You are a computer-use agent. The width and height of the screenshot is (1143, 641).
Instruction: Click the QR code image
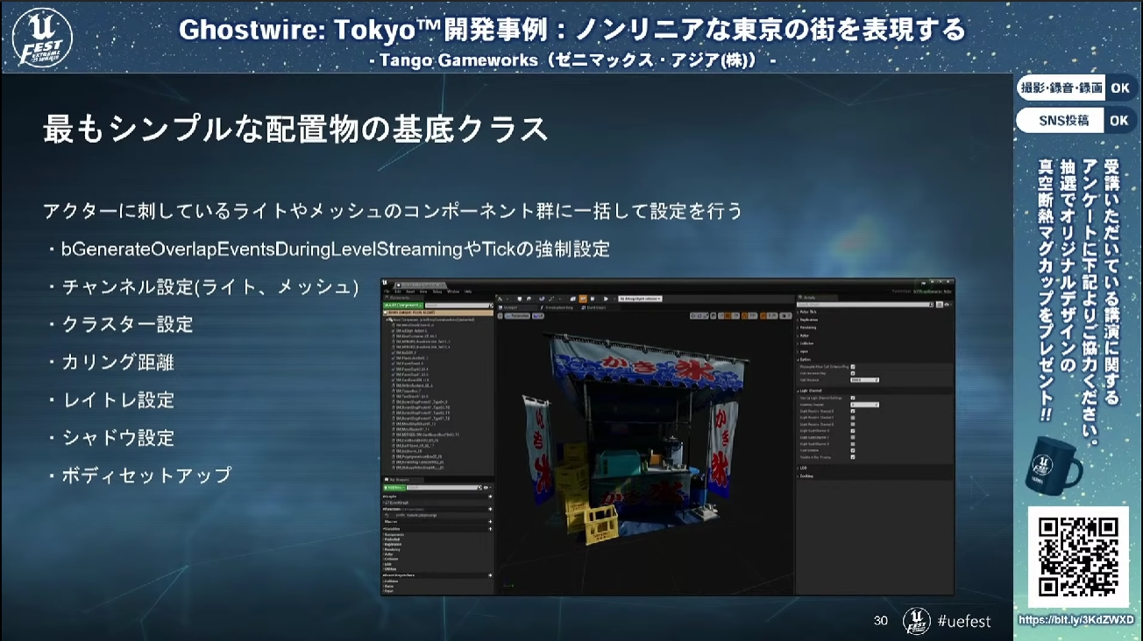click(x=1077, y=557)
